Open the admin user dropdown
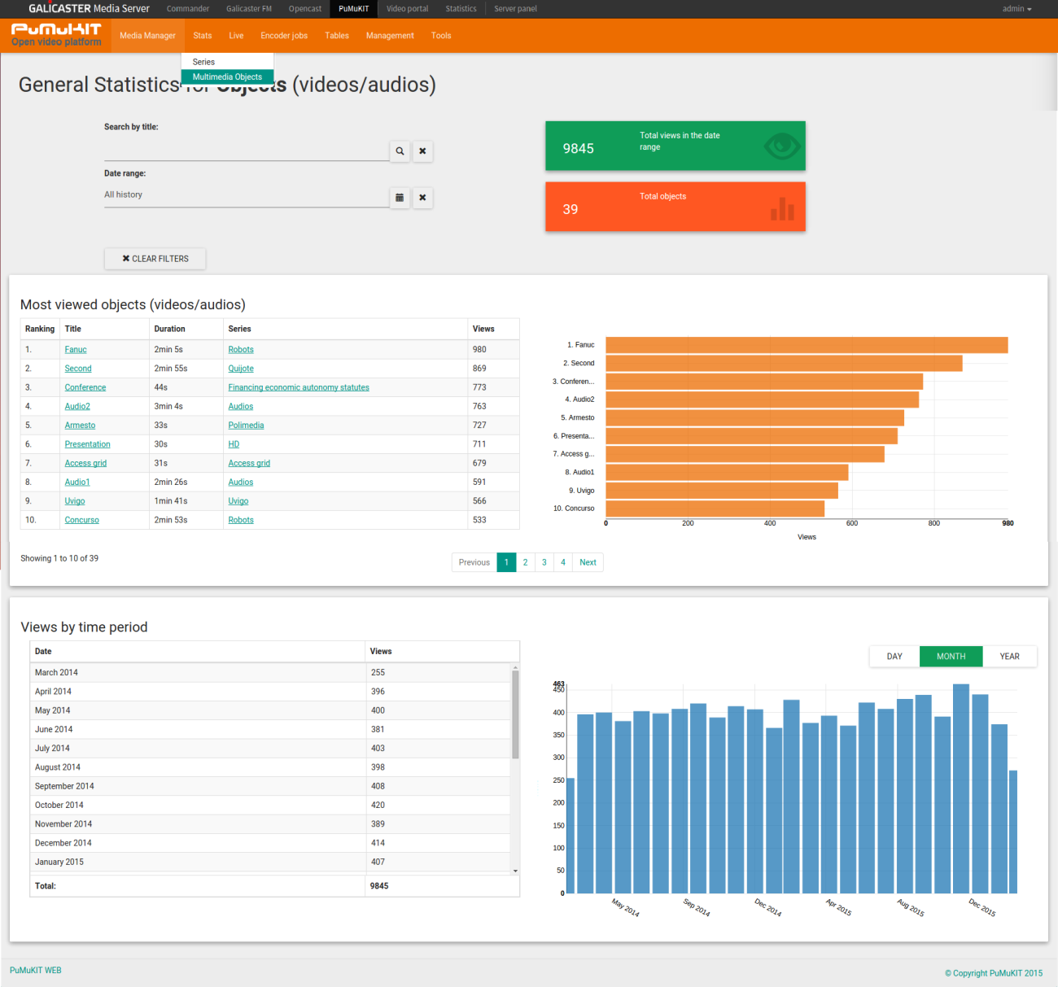The width and height of the screenshot is (1058, 987). (x=1016, y=9)
